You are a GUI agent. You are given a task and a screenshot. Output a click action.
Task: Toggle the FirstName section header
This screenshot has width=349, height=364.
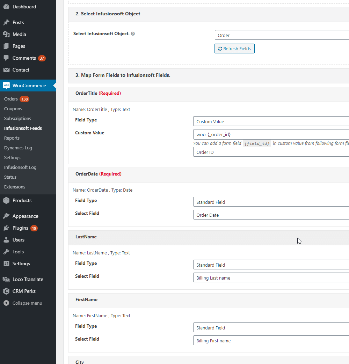tap(209, 300)
